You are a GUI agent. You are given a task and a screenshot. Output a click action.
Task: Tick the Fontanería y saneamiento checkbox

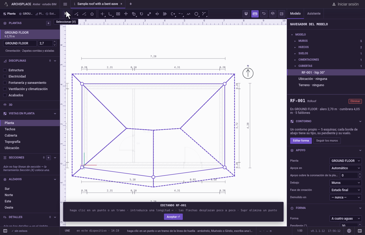(x=5, y=83)
